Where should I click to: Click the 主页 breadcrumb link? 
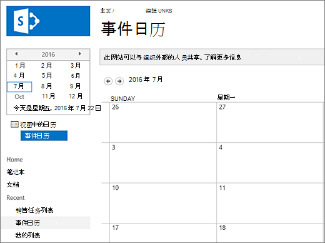click(x=106, y=11)
